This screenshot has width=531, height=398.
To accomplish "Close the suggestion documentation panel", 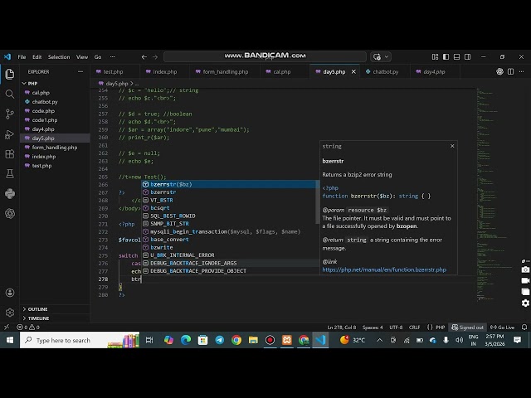I will click(x=452, y=146).
